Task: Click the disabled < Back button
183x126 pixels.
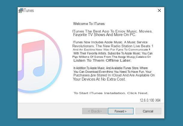Action: point(95,111)
